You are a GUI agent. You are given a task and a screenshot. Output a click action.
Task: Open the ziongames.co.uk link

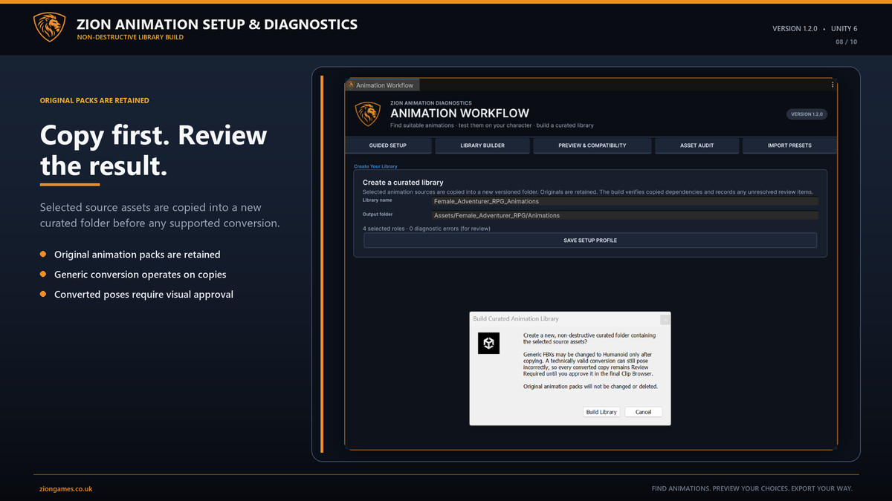(x=66, y=489)
